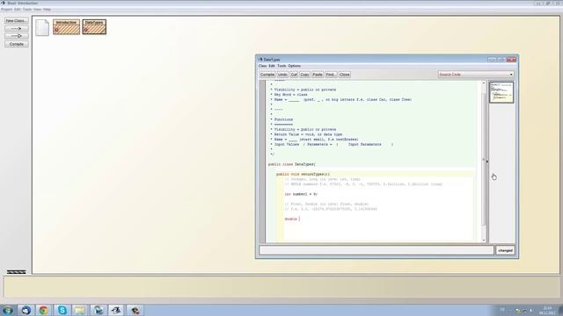Viewport: 563px width, 316px height.
Task: Click the BlueJ object bench area
Action: click(281, 287)
